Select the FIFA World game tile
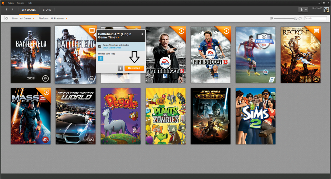This screenshot has width=331, height=179. [x=256, y=55]
